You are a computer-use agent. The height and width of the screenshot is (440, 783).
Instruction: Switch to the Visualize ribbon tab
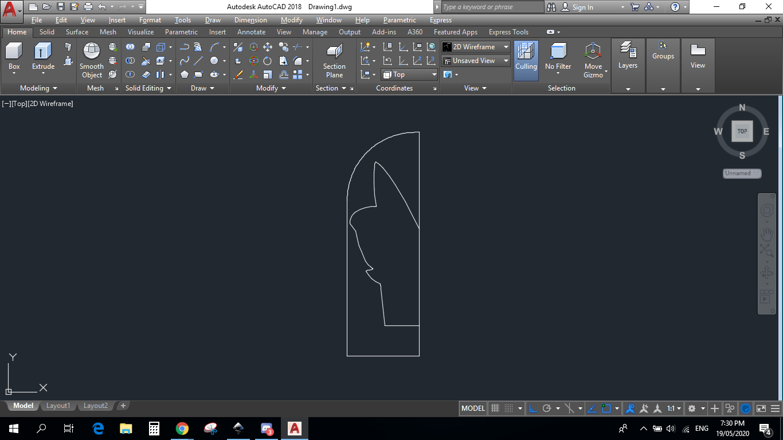coord(140,32)
